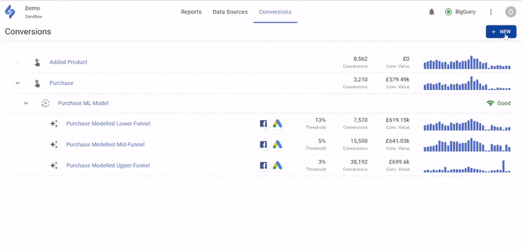The image size is (522, 250).
Task: Open the three-dot more options menu
Action: 491,12
